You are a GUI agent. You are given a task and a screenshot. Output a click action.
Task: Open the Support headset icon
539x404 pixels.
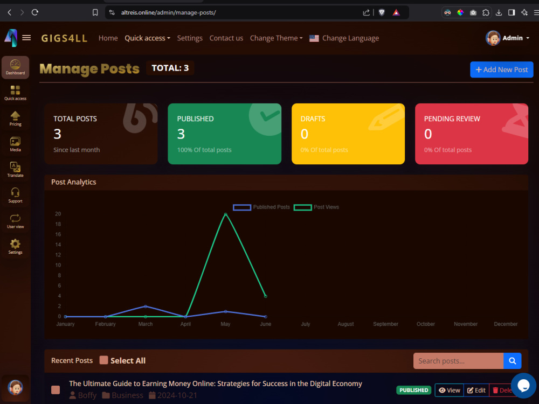point(15,196)
